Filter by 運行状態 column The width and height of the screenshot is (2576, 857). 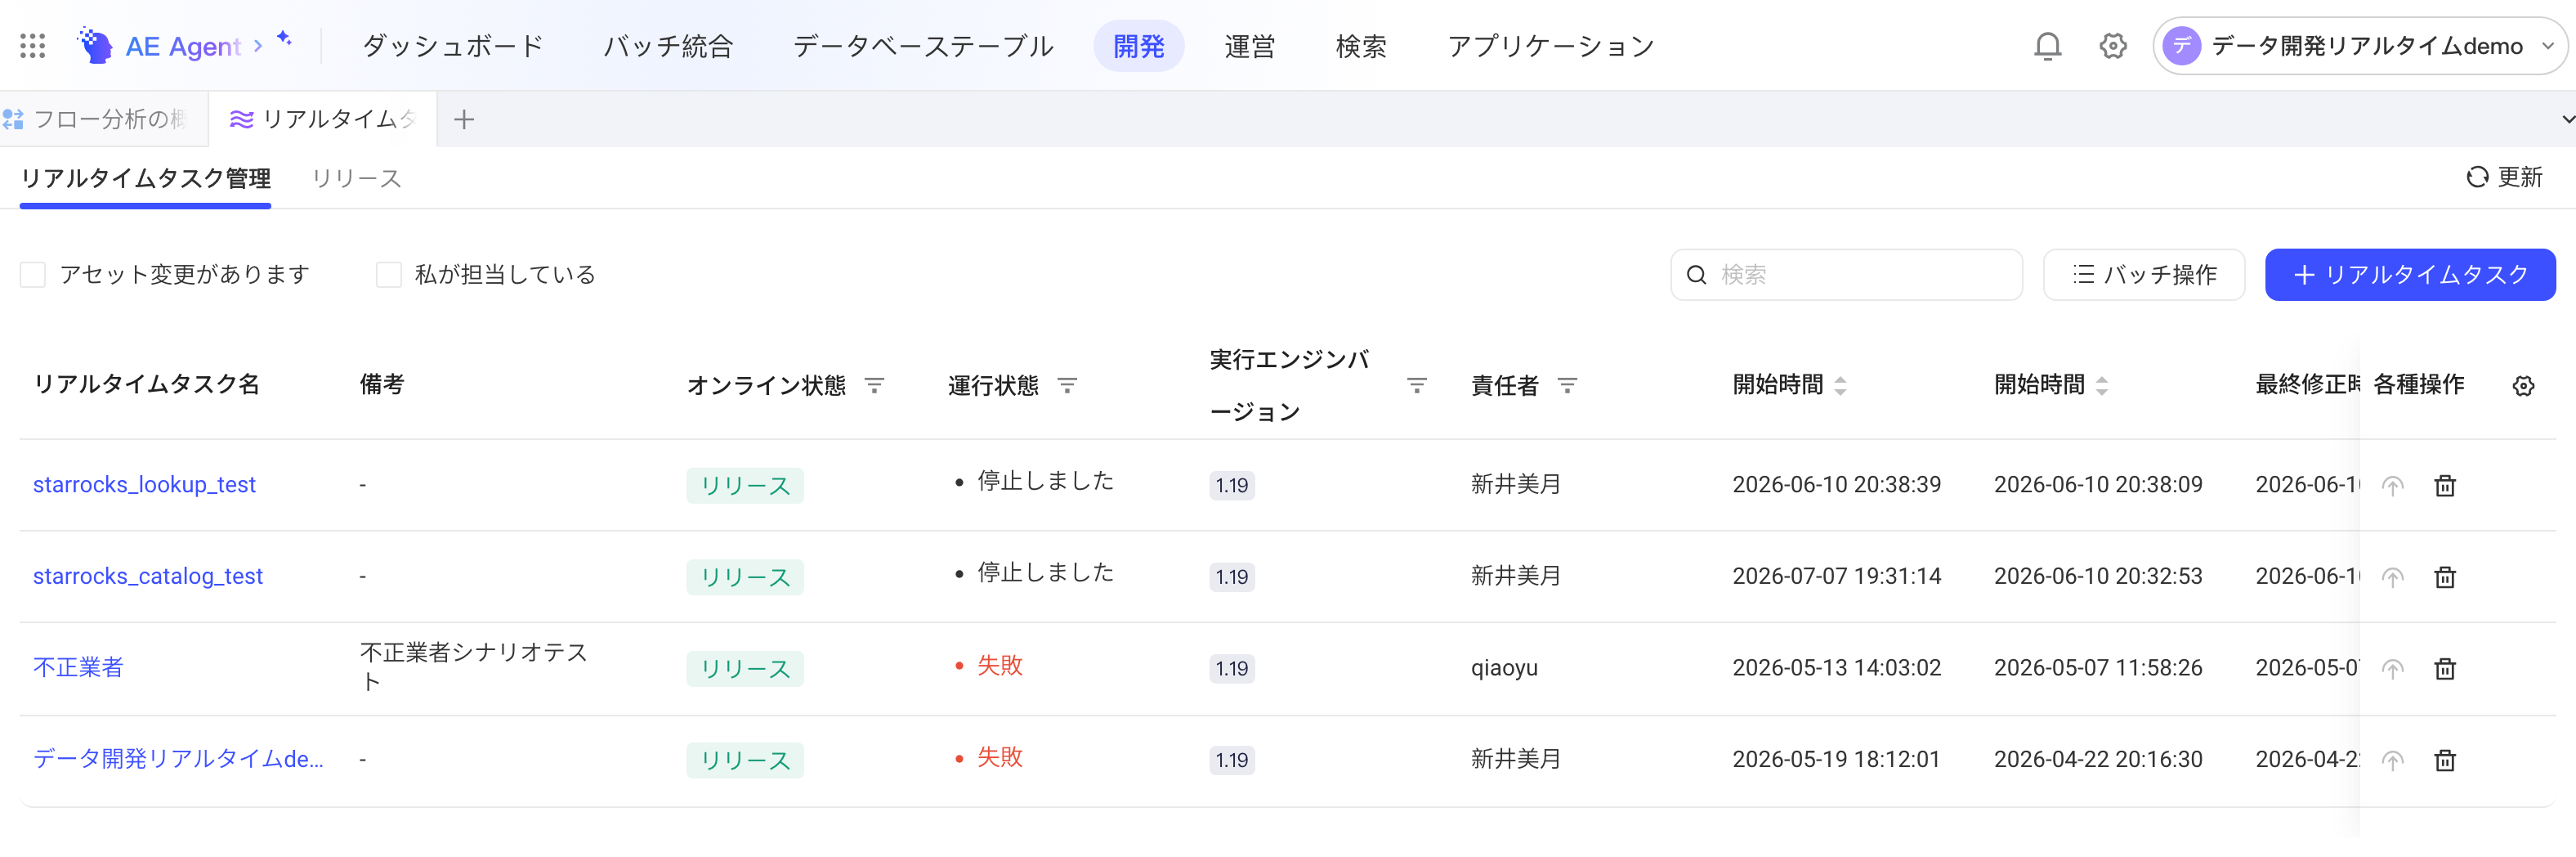[1067, 385]
